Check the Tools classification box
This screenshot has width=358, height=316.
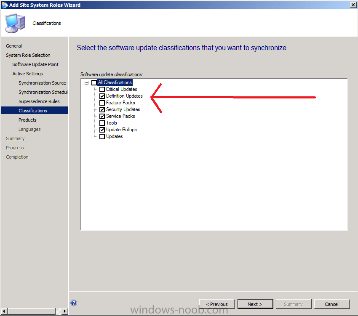102,123
